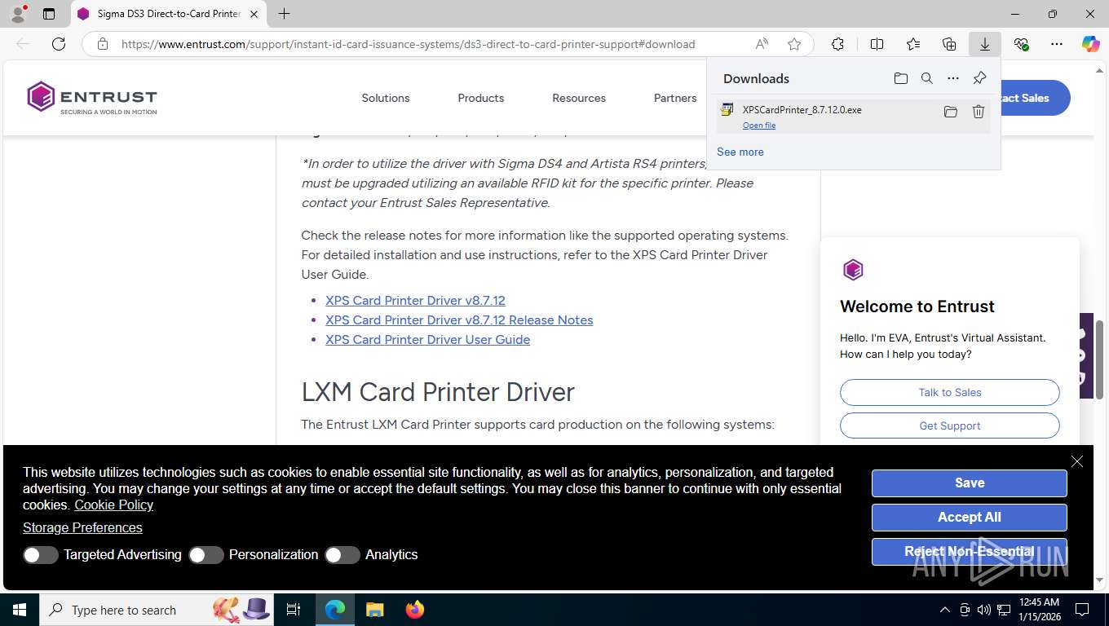Viewport: 1109px width, 626px height.
Task: Open Collections icon
Action: tap(949, 44)
